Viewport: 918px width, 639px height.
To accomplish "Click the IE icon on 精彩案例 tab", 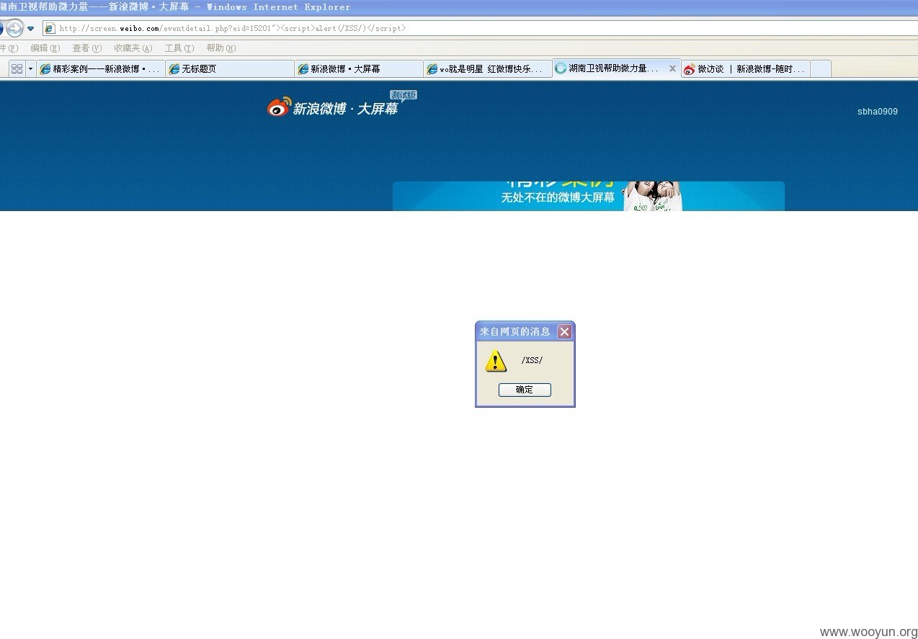I will pyautogui.click(x=45, y=69).
